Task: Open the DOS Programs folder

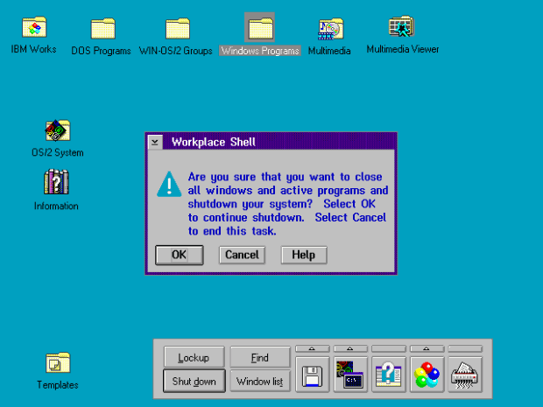Action: [102, 28]
